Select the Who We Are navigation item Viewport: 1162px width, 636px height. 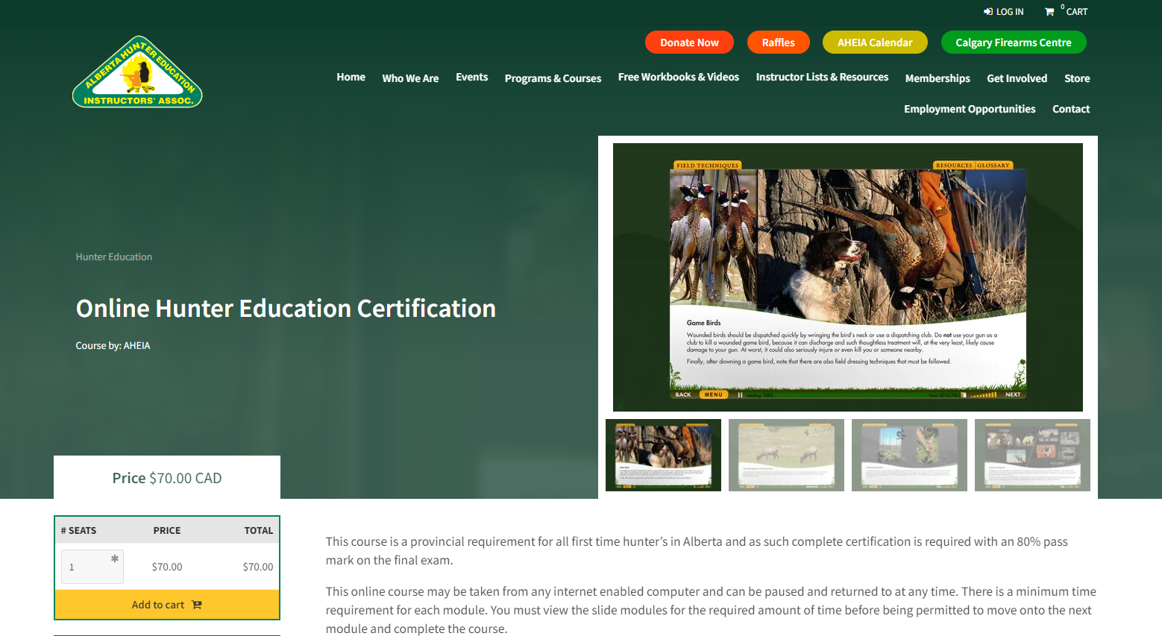[x=410, y=78]
